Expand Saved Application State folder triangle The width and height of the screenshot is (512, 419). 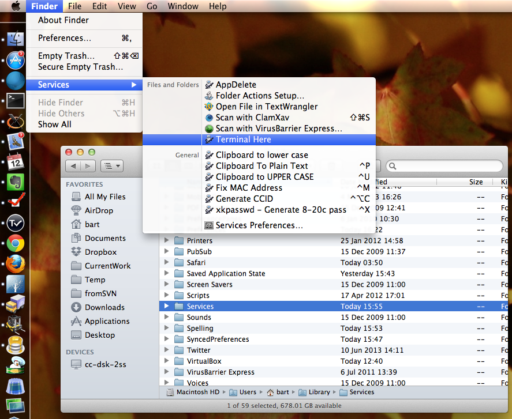click(167, 273)
